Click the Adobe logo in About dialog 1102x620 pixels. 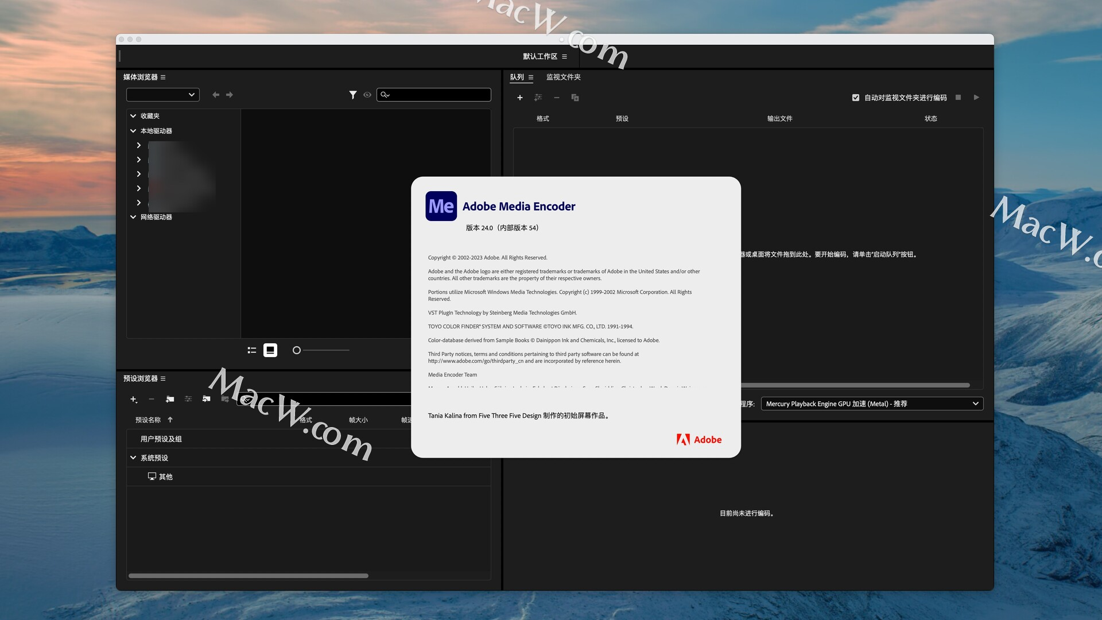click(699, 440)
